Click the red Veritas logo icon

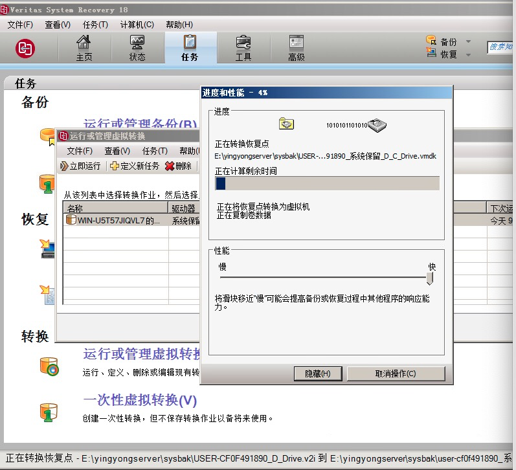coord(25,49)
